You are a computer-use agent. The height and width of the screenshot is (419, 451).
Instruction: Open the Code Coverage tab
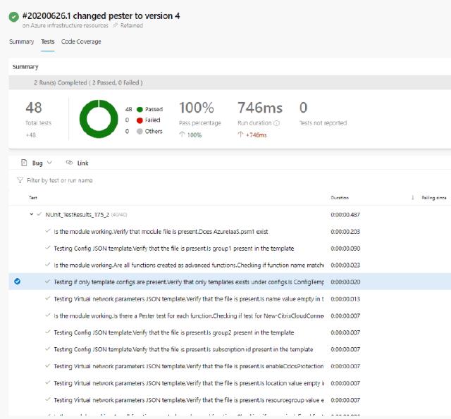[81, 42]
